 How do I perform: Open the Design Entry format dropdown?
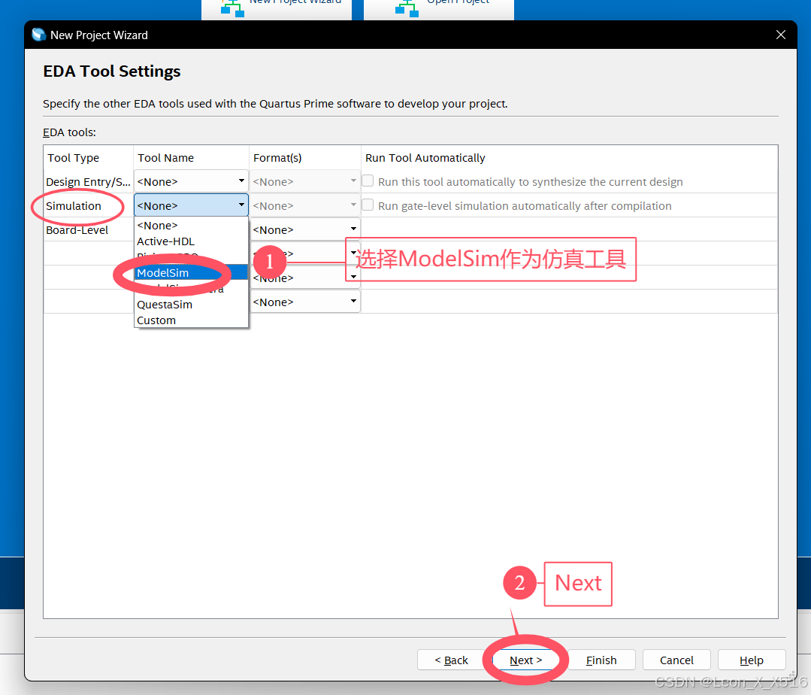(304, 181)
